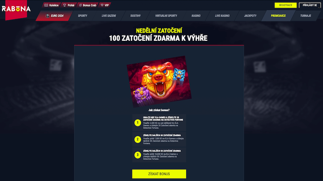
Task: Select the Turnaje tab
Action: tap(306, 16)
